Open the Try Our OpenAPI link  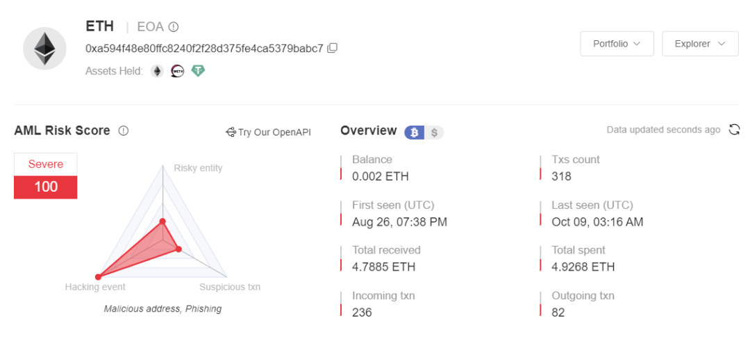click(268, 132)
